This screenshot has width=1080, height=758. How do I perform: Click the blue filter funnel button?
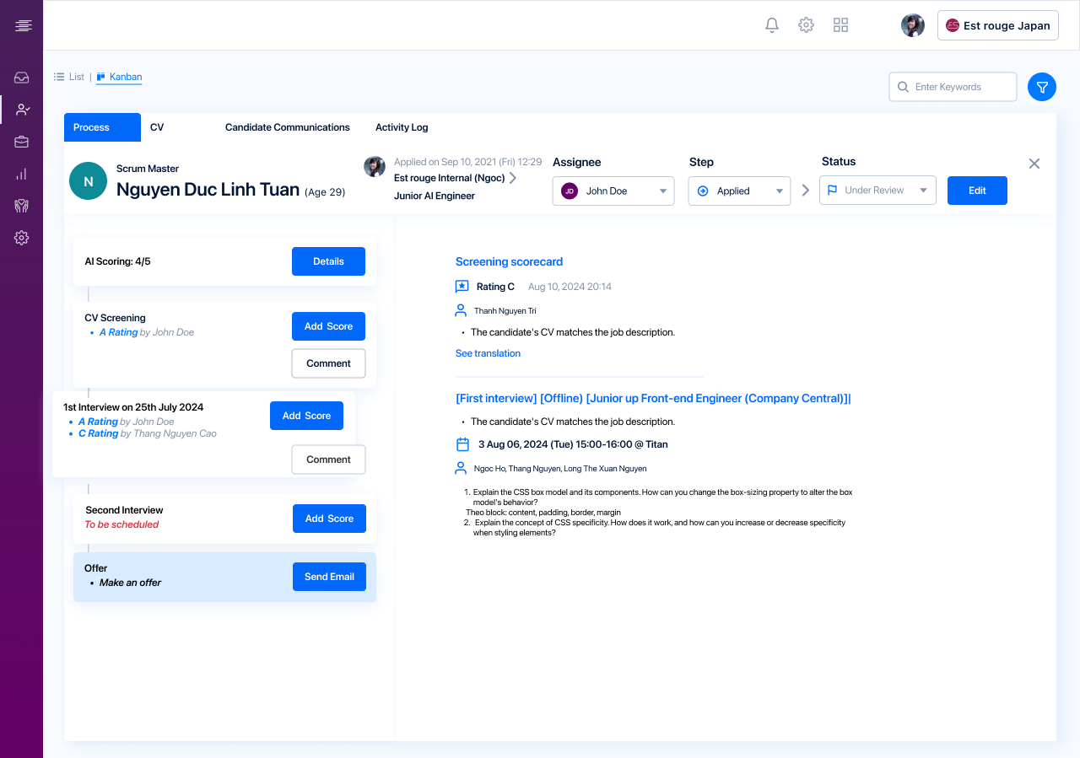1042,87
